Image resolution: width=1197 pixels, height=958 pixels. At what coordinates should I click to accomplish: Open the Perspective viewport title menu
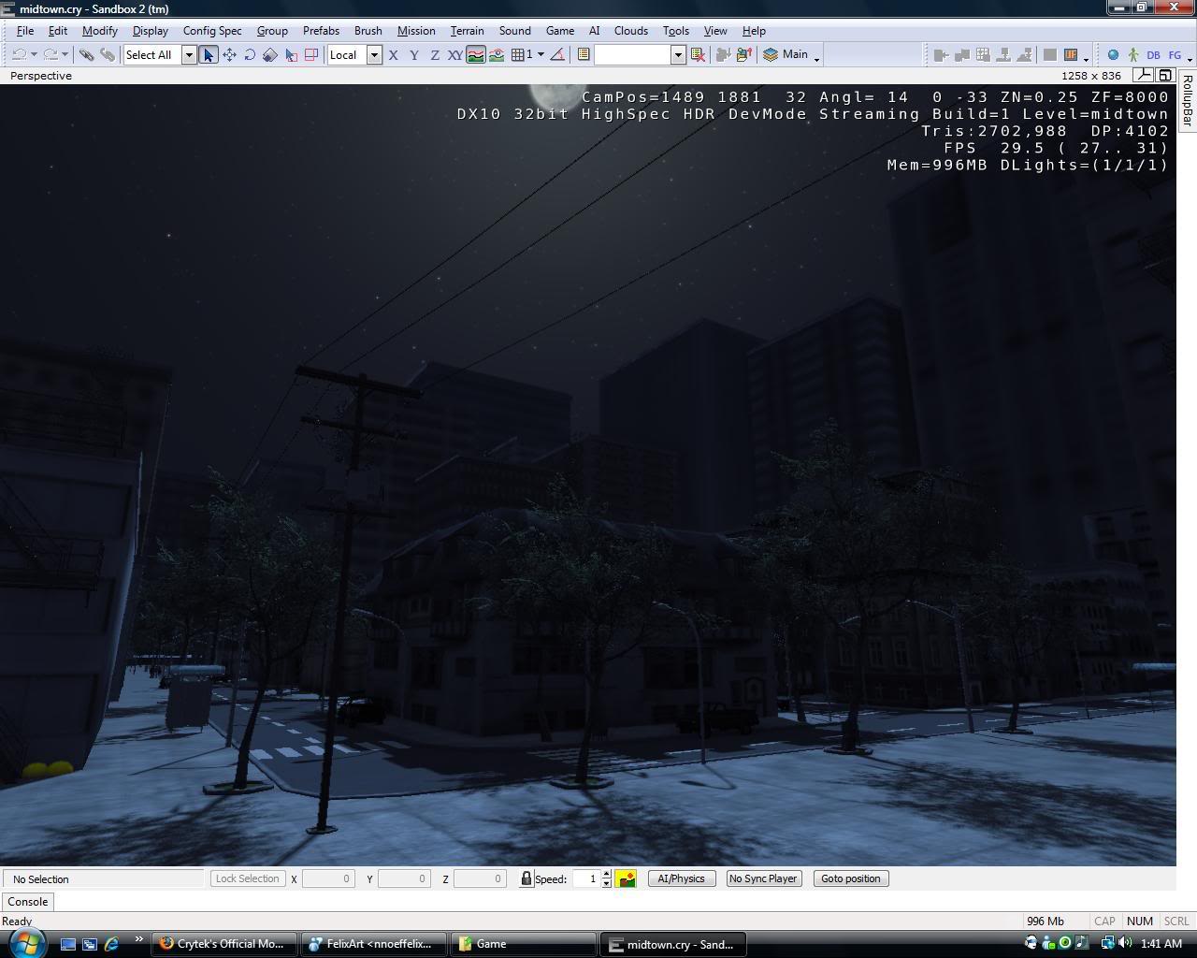(x=40, y=76)
